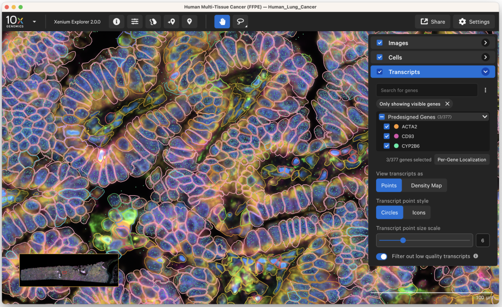Collapse the Transcripts panel chevron
This screenshot has height=307, width=502.
485,72
